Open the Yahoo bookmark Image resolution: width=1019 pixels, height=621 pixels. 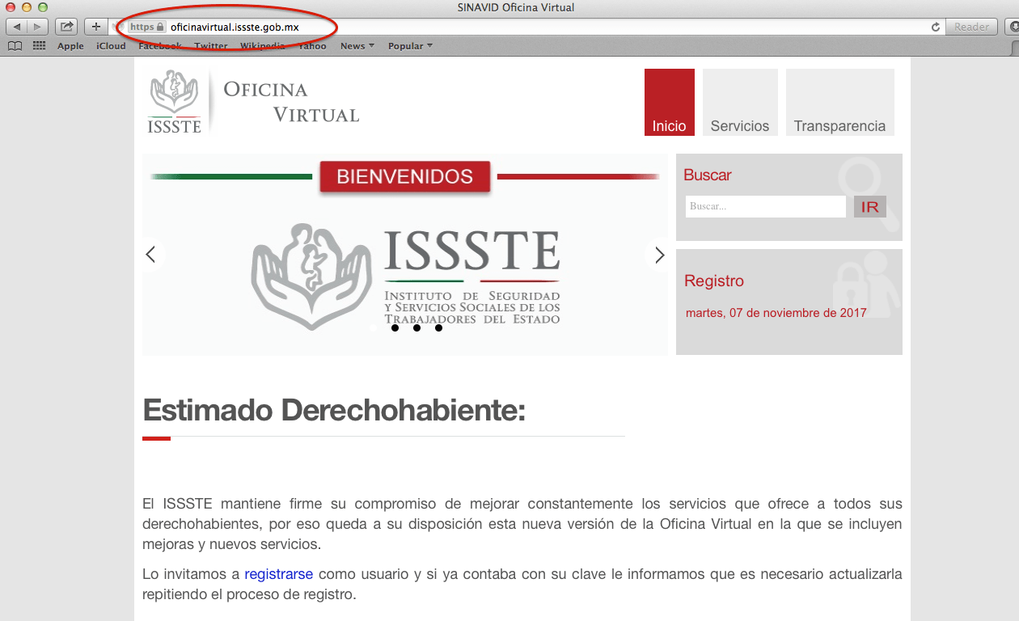[312, 46]
